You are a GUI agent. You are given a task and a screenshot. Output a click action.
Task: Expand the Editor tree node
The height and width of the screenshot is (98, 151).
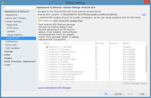tap(3, 55)
